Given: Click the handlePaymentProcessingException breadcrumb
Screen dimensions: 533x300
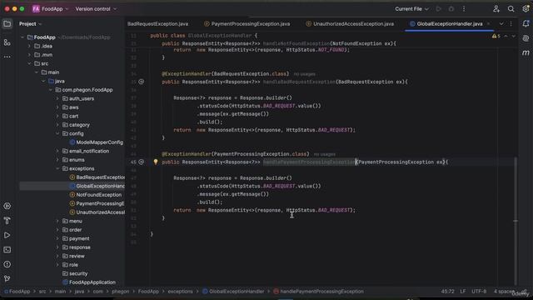Looking at the screenshot, I should point(318,292).
